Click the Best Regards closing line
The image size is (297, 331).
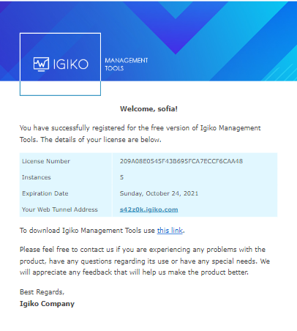tap(42, 292)
